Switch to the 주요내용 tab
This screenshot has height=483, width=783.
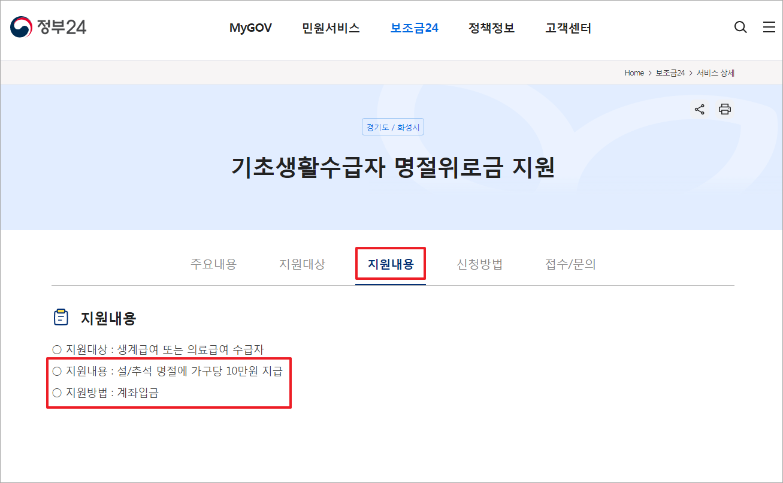(x=214, y=264)
